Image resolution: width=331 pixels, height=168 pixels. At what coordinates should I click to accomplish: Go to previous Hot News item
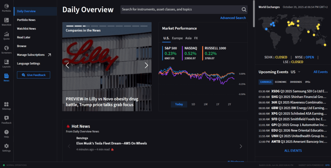(x=69, y=146)
